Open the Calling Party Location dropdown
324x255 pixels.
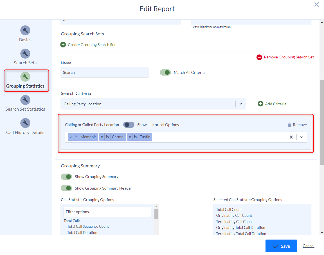240,104
